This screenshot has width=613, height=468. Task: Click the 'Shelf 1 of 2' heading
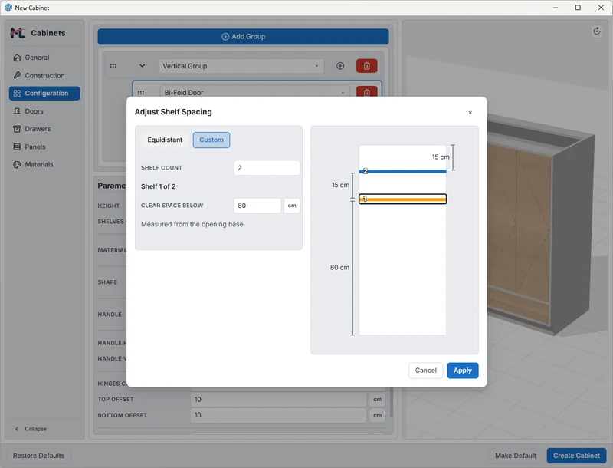[158, 186]
